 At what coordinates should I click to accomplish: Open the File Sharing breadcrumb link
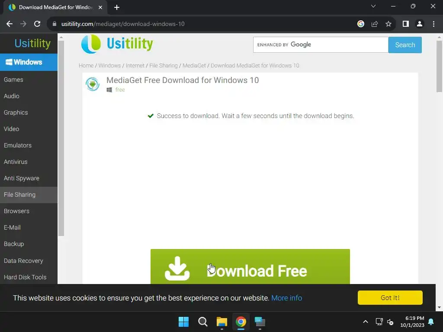click(163, 66)
